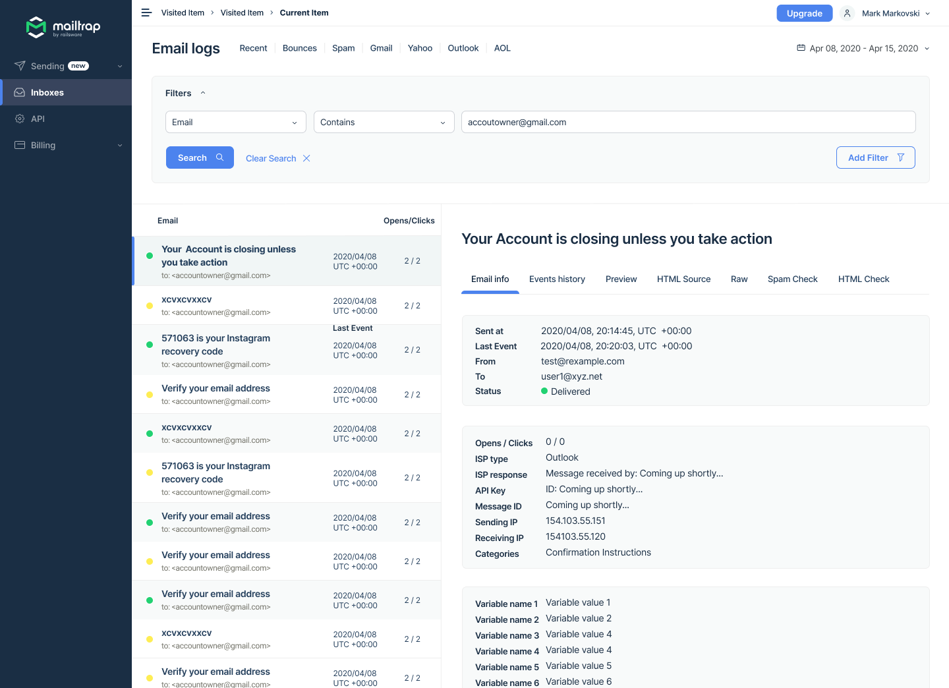Open the Spam Check tab
The height and width of the screenshot is (688, 949).
(792, 279)
